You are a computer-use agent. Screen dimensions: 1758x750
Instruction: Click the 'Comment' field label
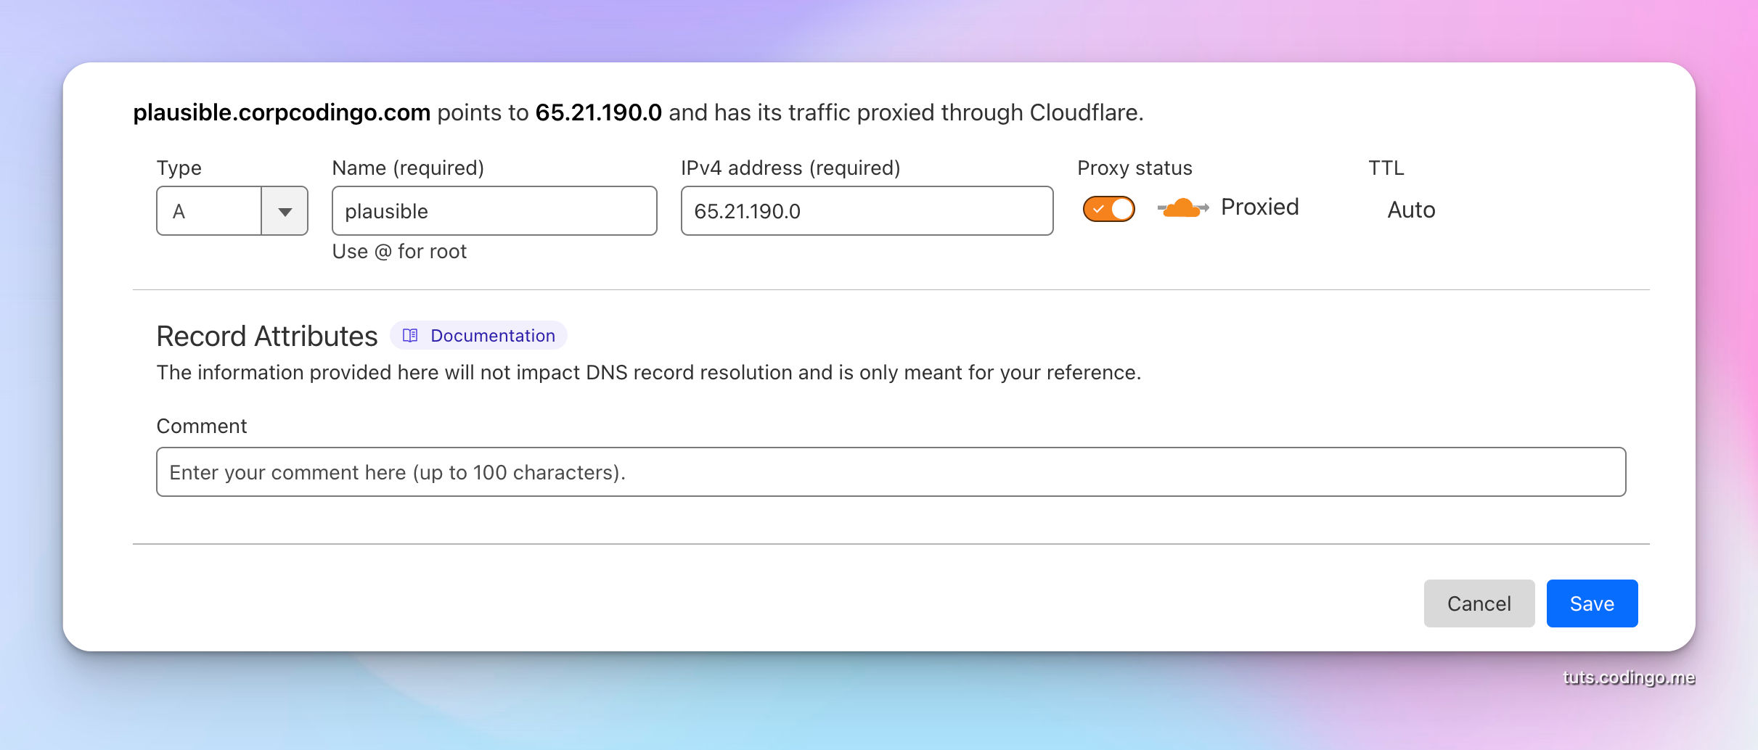click(202, 426)
